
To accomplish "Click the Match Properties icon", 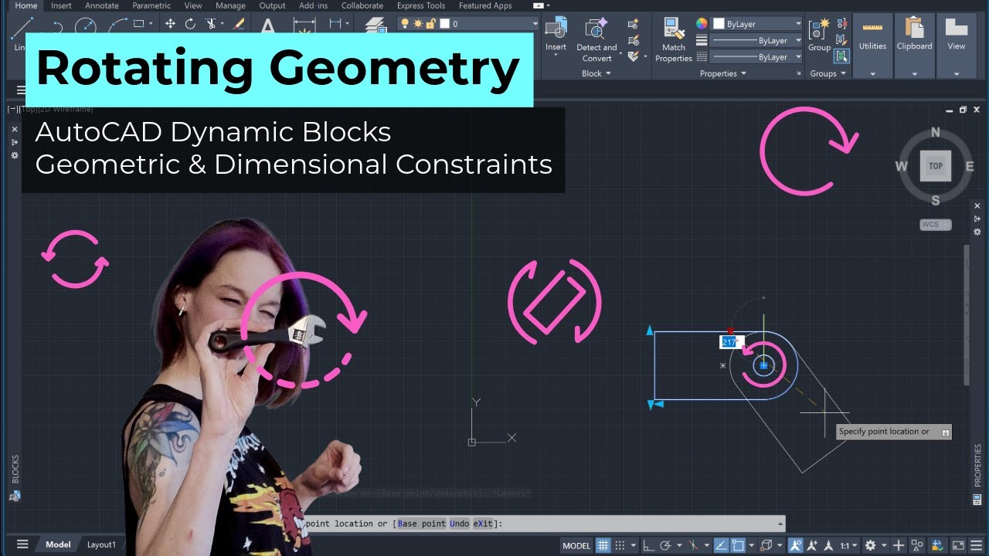I will [x=673, y=29].
